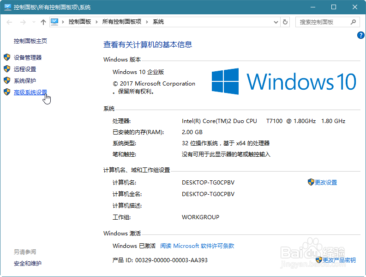The image size is (366, 277).
Task: Click WORKGROUP value
Action: tap(200, 217)
